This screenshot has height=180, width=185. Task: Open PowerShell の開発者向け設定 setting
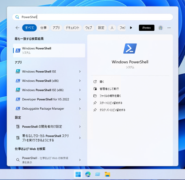click(x=49, y=126)
